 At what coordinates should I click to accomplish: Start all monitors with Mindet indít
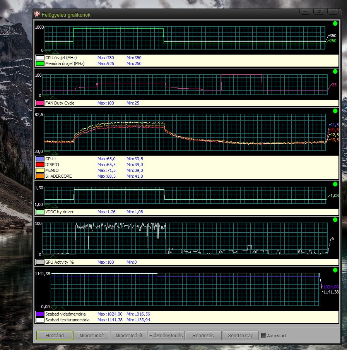[x=92, y=335]
